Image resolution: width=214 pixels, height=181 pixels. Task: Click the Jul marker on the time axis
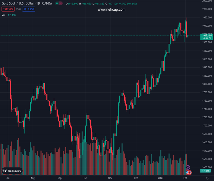pyautogui.click(x=8, y=178)
